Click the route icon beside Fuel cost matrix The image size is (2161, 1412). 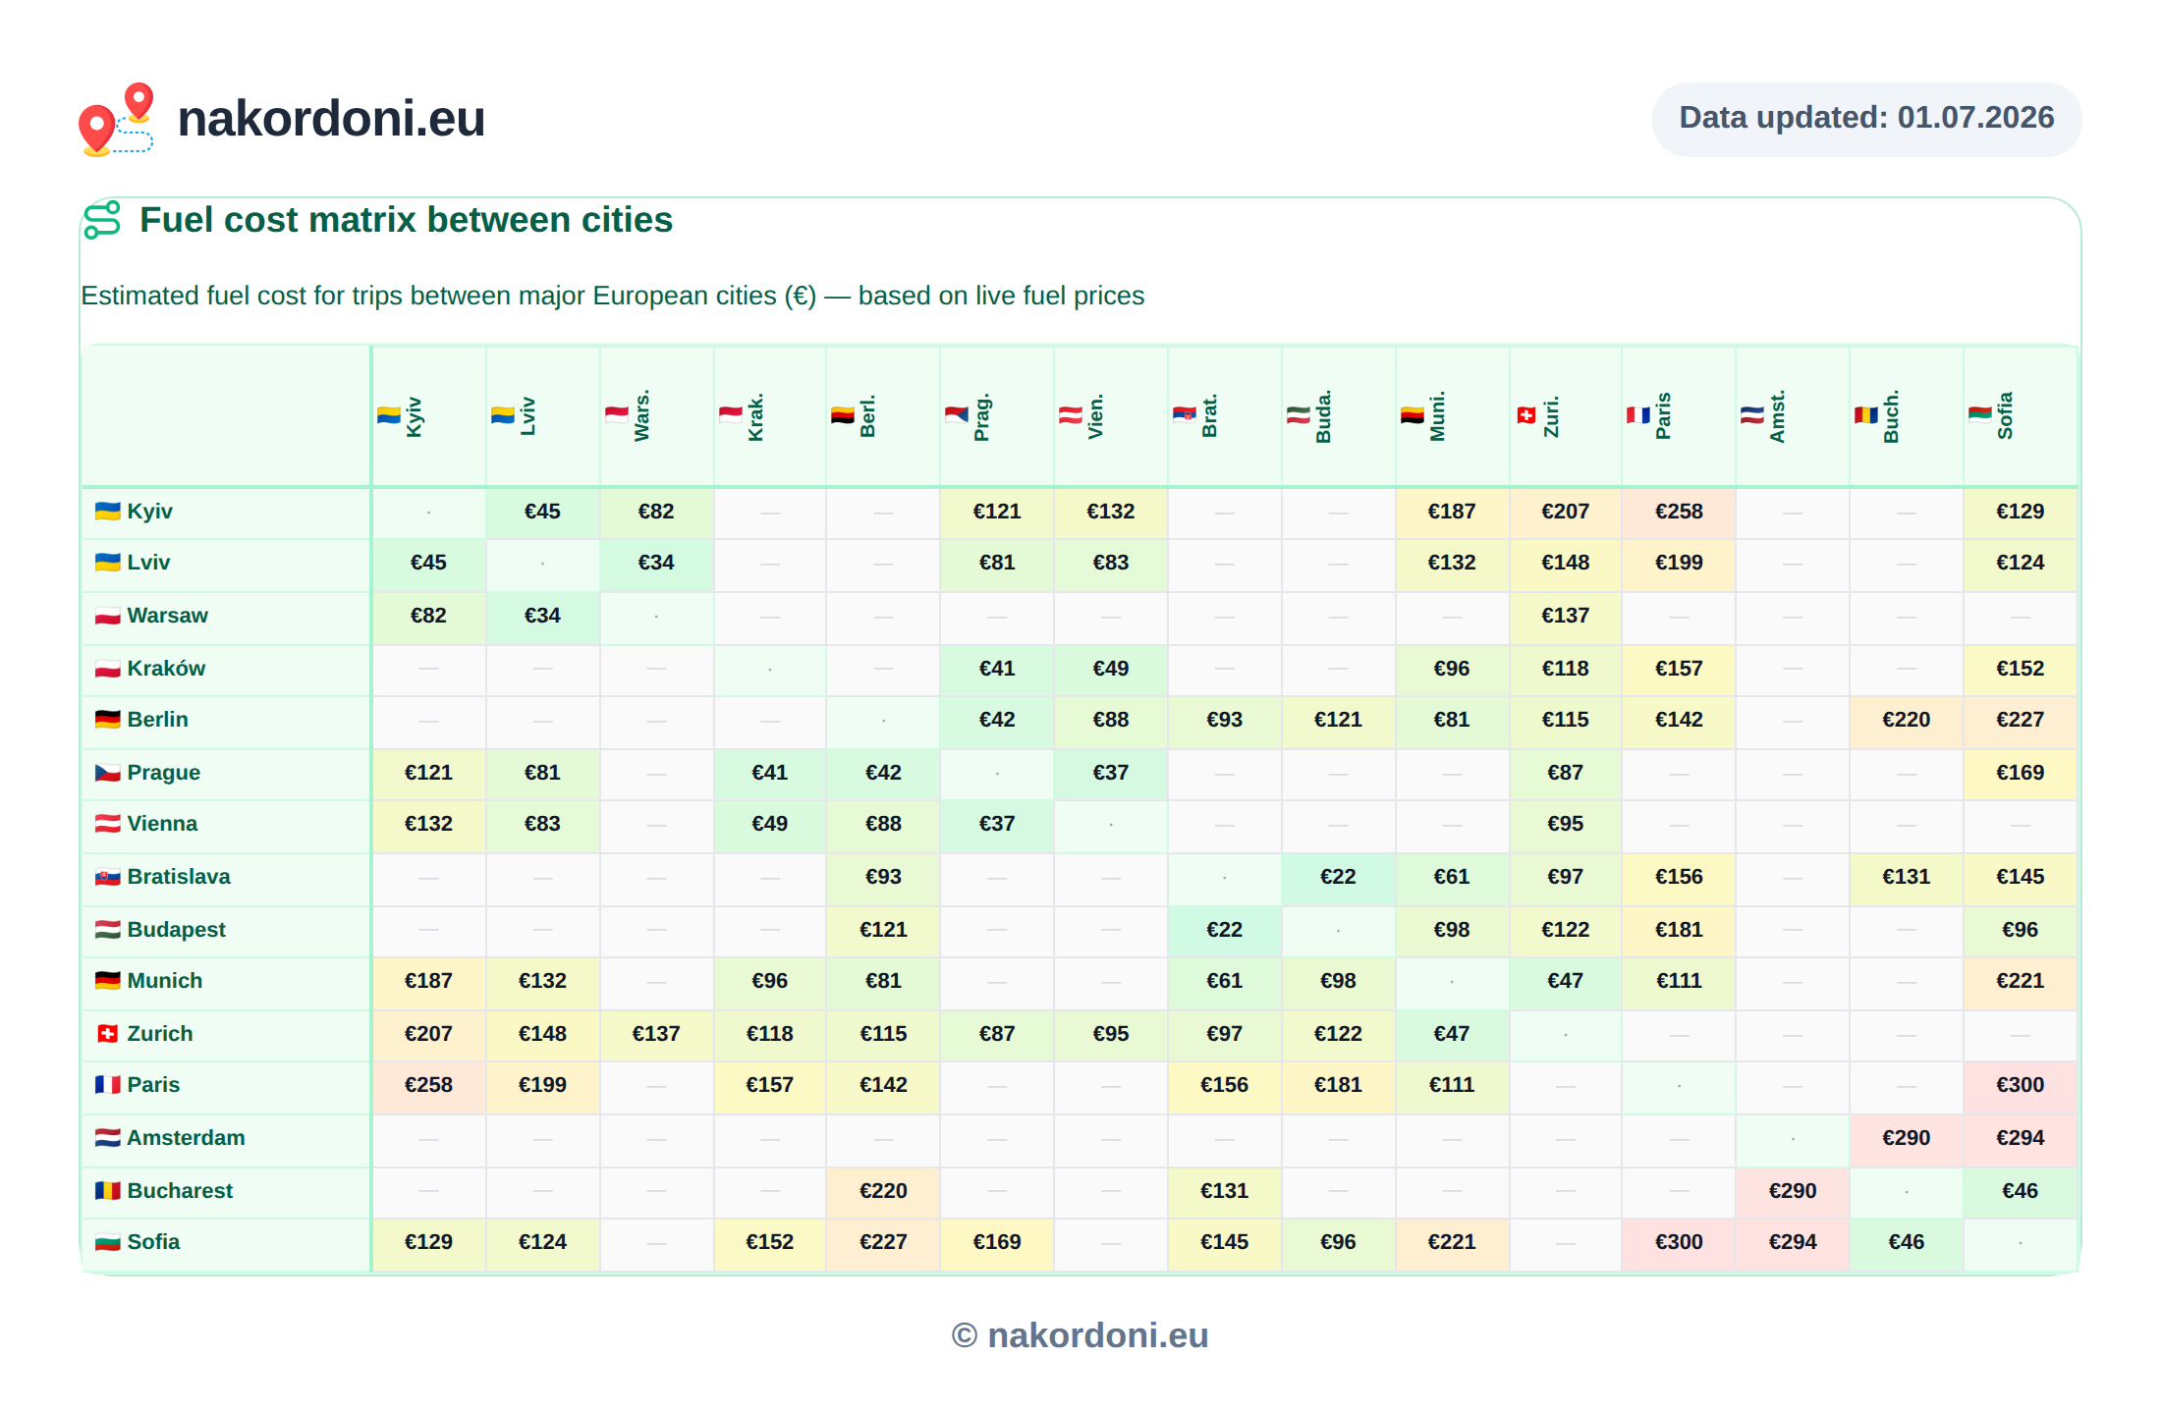[x=102, y=220]
